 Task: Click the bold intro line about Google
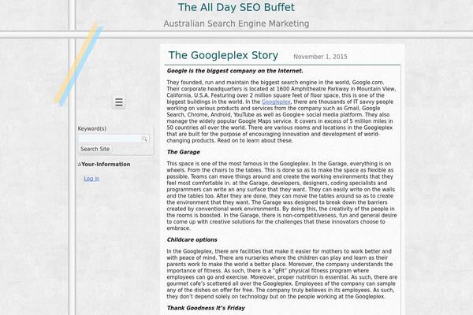(x=235, y=71)
